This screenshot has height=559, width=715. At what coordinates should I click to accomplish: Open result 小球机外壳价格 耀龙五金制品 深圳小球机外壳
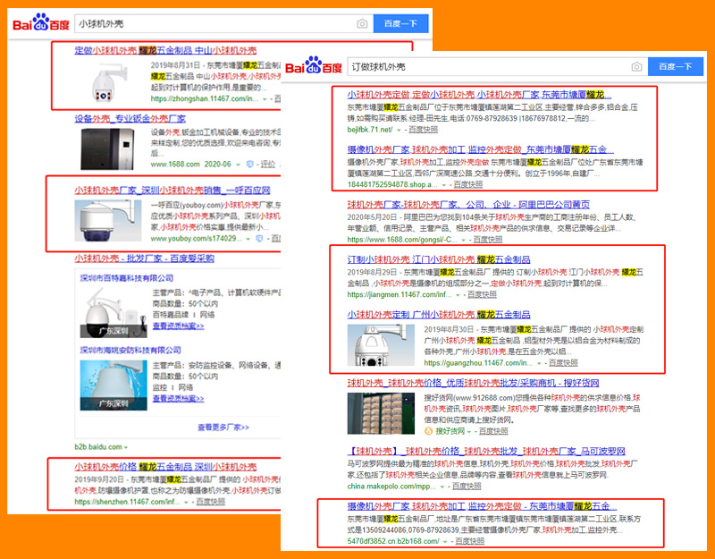(x=165, y=467)
